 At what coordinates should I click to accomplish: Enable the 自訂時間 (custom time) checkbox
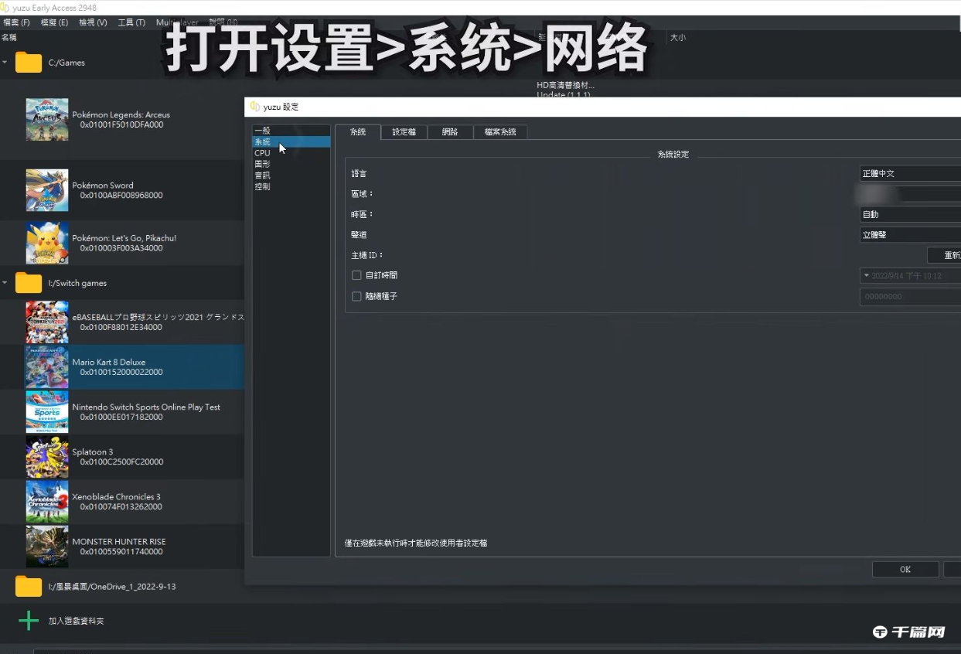(x=356, y=275)
